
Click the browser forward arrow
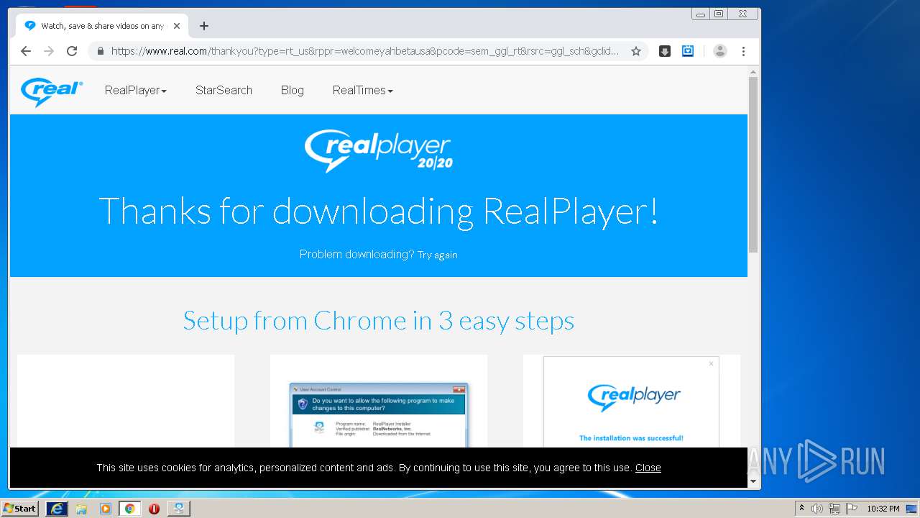pyautogui.click(x=49, y=51)
